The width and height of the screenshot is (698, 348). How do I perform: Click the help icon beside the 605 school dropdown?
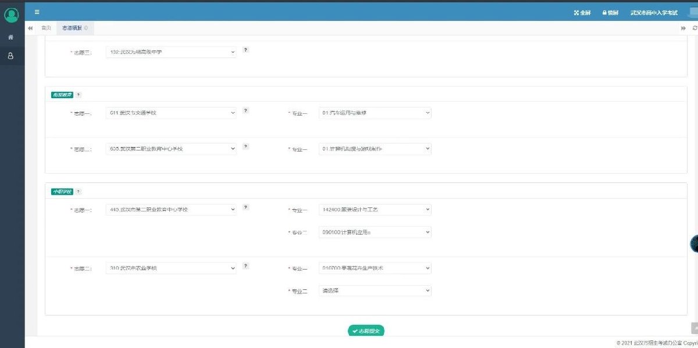click(245, 146)
